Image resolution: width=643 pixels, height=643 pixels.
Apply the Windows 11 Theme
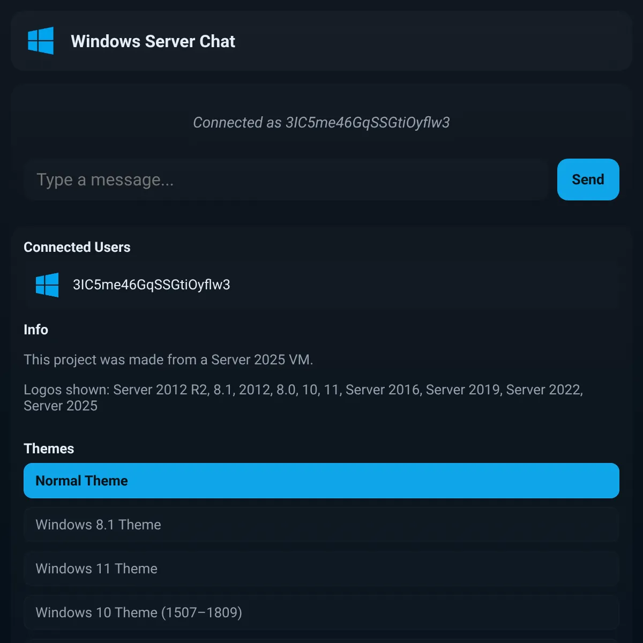(x=322, y=569)
